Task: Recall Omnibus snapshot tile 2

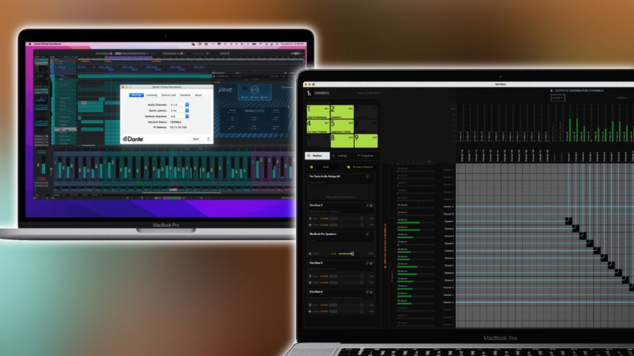Action: pos(342,112)
